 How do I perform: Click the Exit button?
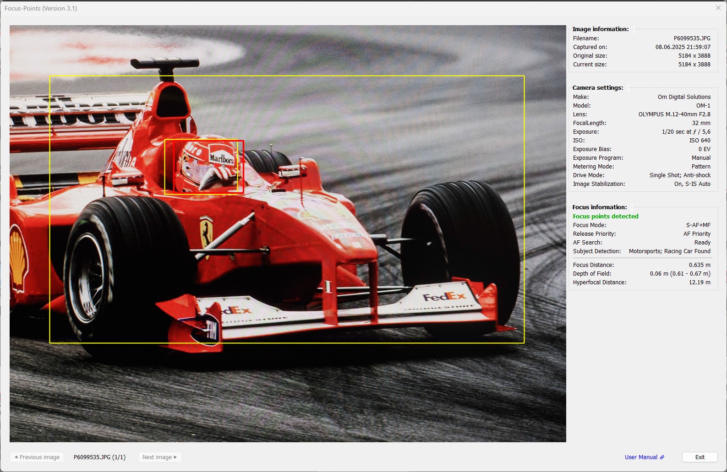point(700,457)
